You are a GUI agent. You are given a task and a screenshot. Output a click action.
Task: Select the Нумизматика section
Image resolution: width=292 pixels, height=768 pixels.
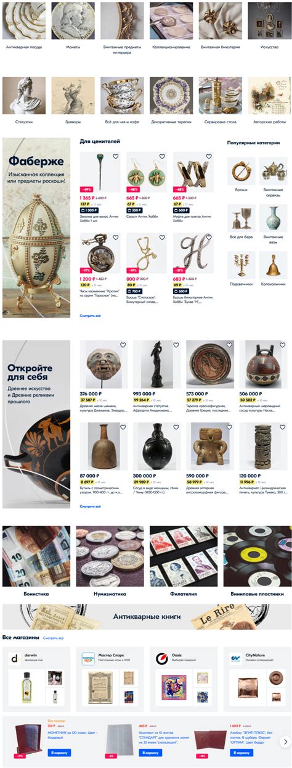[110, 561]
